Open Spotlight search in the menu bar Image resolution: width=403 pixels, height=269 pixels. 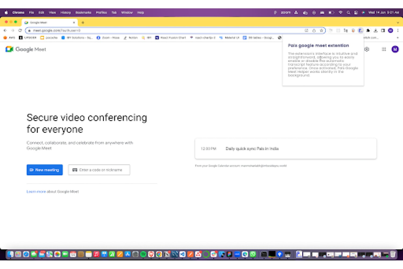[348, 13]
